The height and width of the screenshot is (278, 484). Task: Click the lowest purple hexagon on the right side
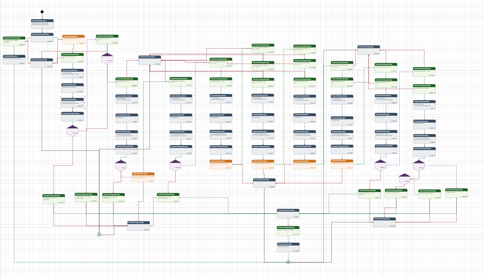[404, 179]
